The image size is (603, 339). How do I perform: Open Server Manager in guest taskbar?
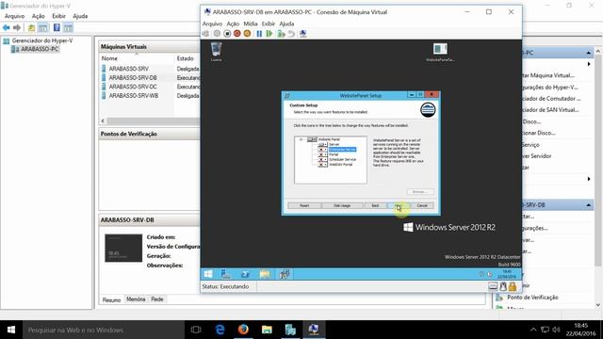tap(226, 274)
